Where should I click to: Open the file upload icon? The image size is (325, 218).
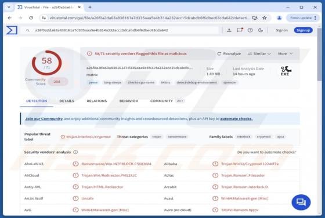point(229,30)
